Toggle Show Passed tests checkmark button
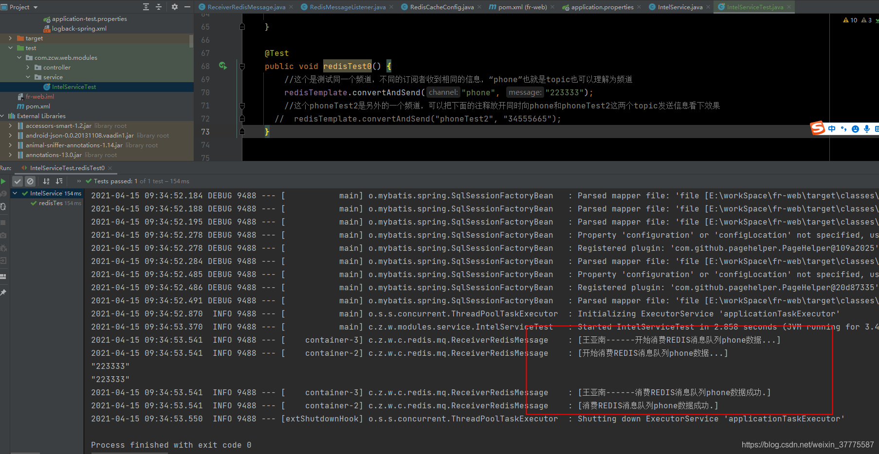The width and height of the screenshot is (879, 454). pos(18,181)
